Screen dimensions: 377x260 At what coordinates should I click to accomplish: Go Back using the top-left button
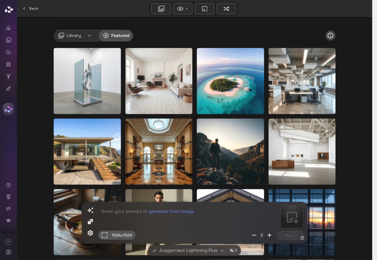[x=31, y=9]
